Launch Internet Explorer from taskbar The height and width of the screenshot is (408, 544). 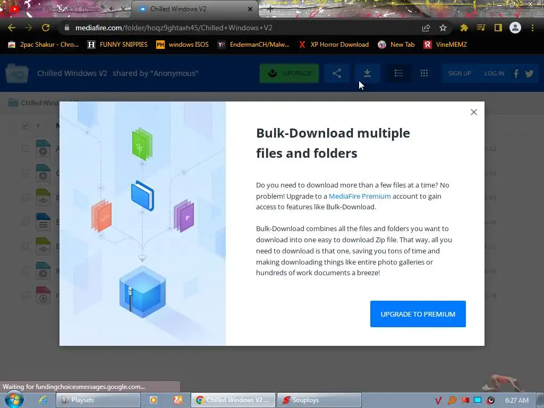coord(42,400)
